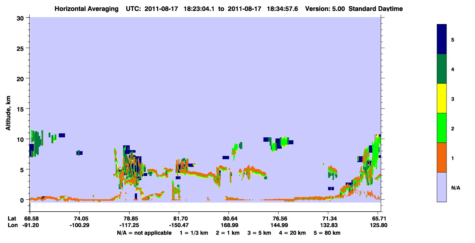Click longitude value -100.29

(x=79, y=225)
